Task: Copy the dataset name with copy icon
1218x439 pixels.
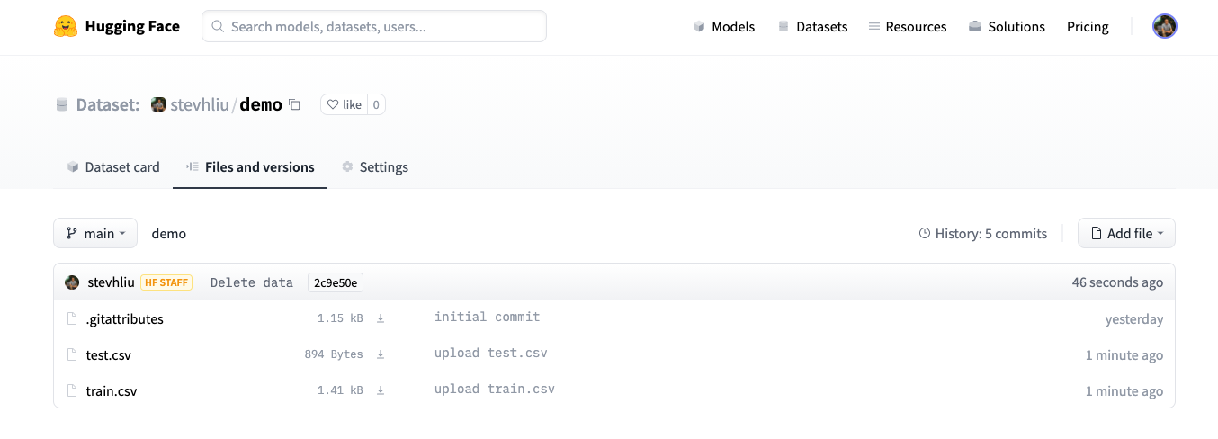Action: (x=294, y=105)
